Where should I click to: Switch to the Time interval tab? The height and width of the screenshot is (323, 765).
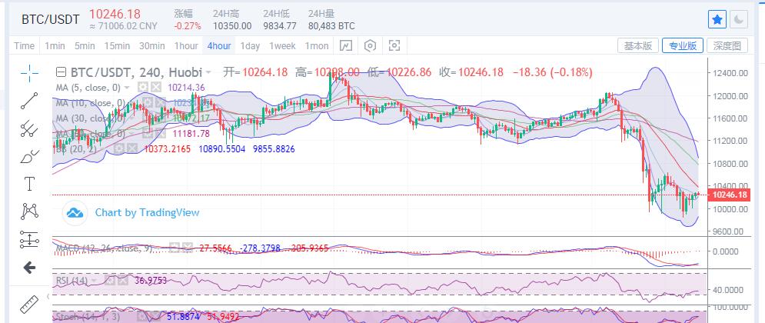(x=24, y=46)
